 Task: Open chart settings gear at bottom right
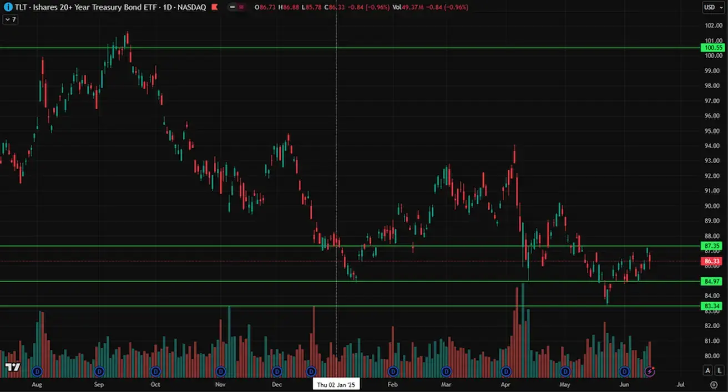(x=714, y=384)
